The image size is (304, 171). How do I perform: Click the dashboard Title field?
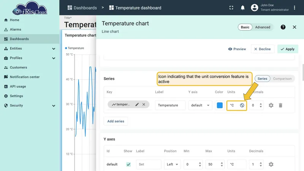[80, 24]
